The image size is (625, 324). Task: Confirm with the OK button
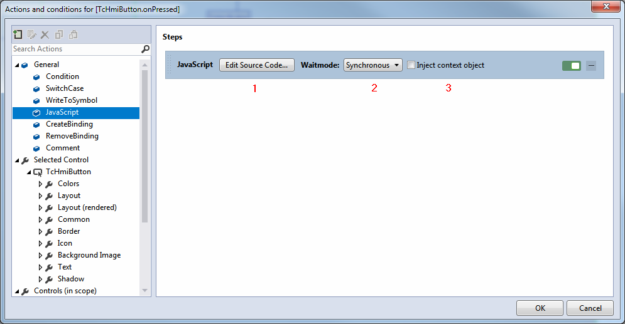(540, 308)
